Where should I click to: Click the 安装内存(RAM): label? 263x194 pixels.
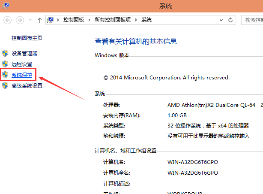coord(122,115)
